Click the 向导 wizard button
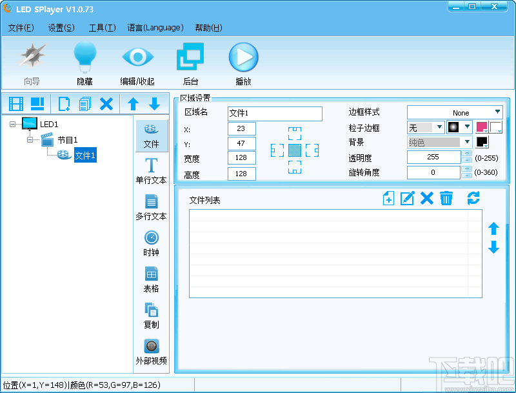The image size is (516, 393). click(32, 61)
